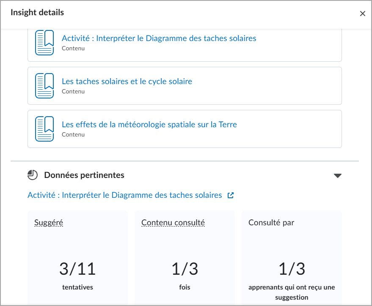Select the 3/11 tentatives statistic card
This screenshot has width=372, height=306.
[x=77, y=258]
